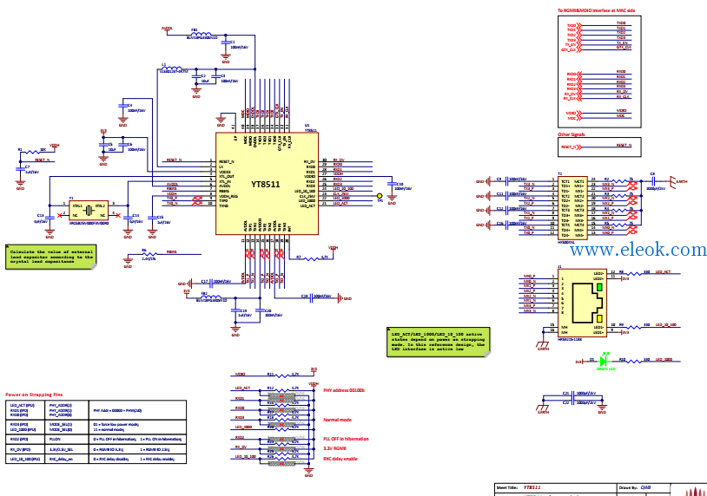Click the AVDDL power symbol above FB1
The image size is (707, 496).
(x=167, y=29)
